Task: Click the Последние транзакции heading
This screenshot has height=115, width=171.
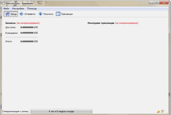Action: pyautogui.click(x=101, y=23)
